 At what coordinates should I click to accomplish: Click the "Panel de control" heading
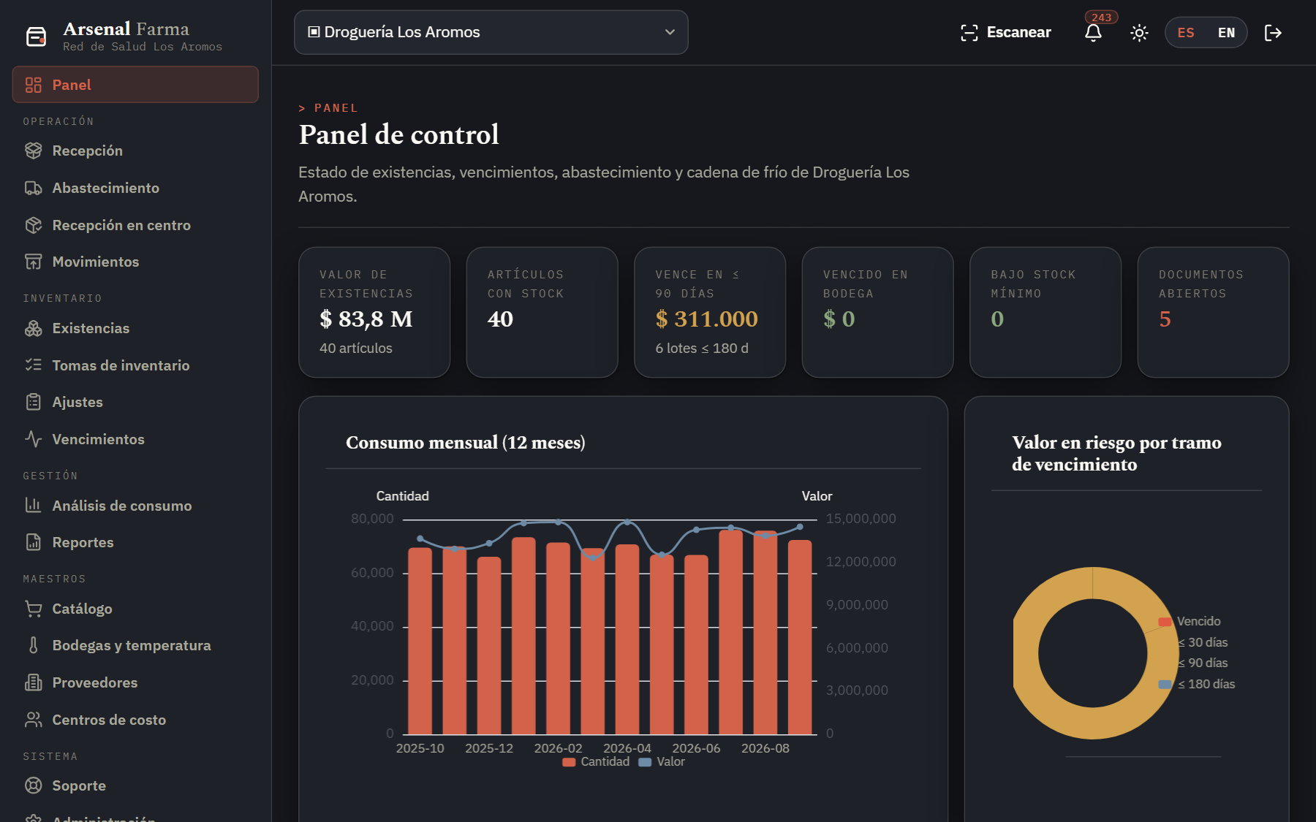click(x=399, y=134)
